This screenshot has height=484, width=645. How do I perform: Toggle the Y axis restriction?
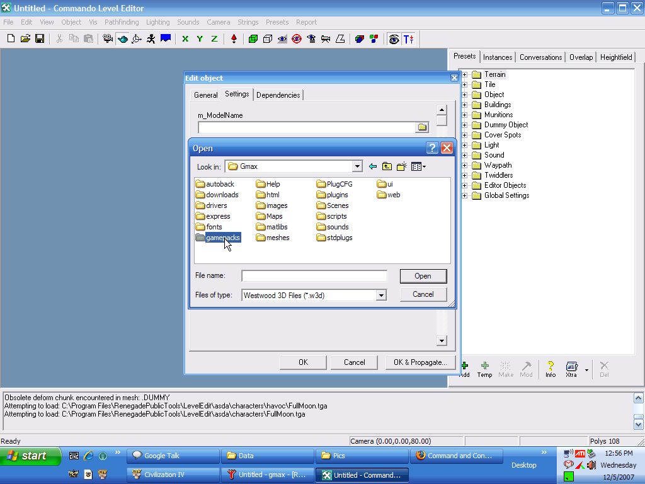click(x=200, y=39)
